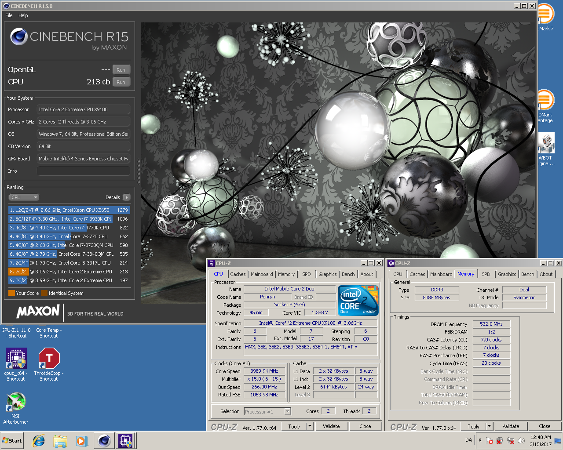Switch to Cinebench taskbar button
Screen dimensions: 563x450
[x=104, y=441]
